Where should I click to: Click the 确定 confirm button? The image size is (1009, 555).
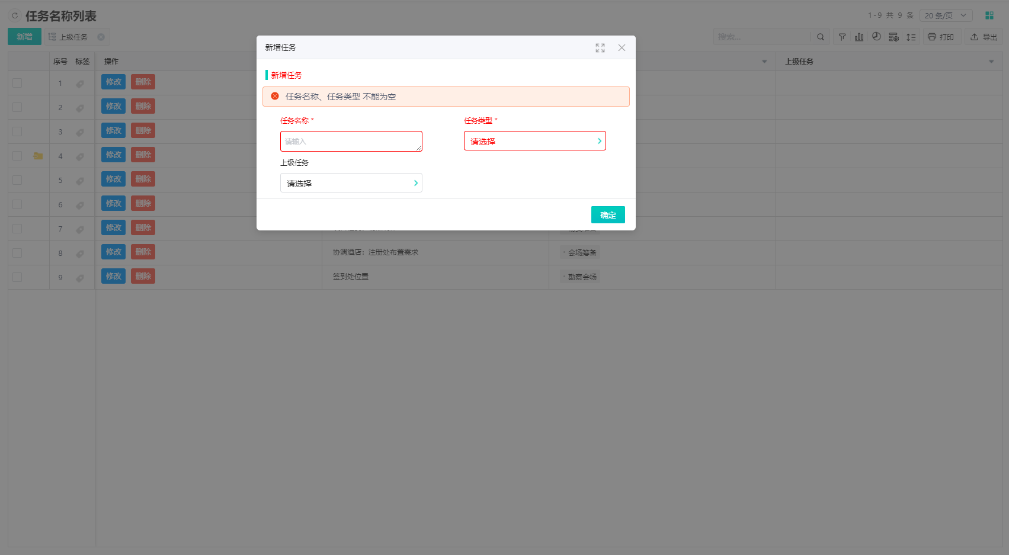608,215
